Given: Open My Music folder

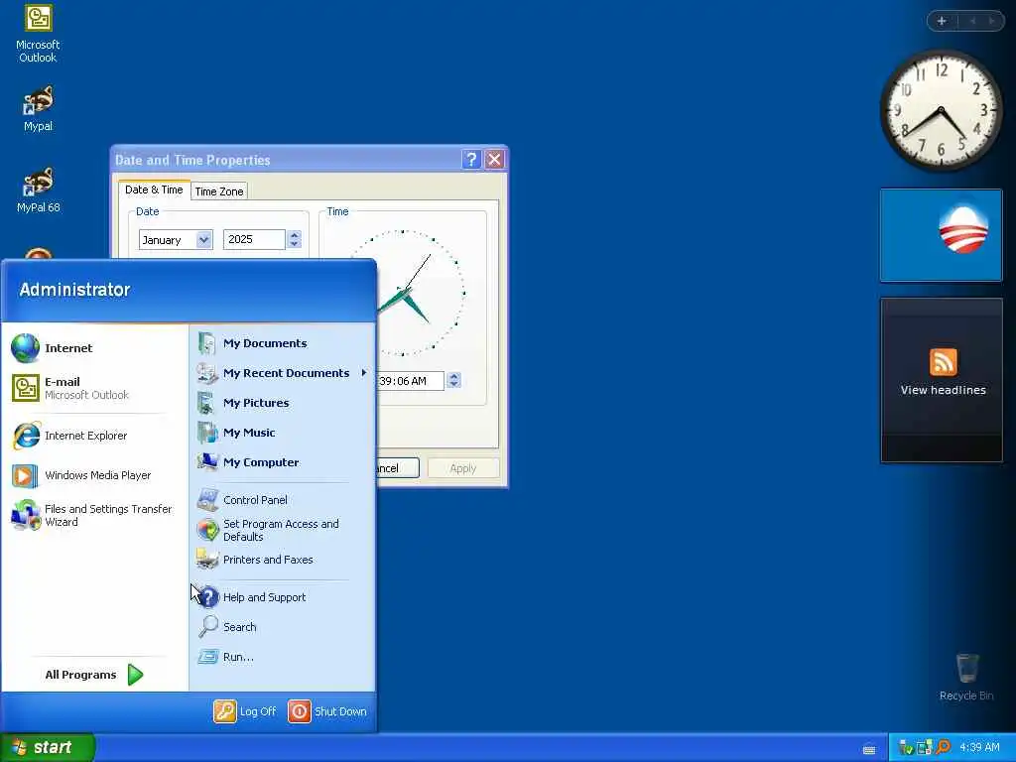Looking at the screenshot, I should (x=281, y=433).
